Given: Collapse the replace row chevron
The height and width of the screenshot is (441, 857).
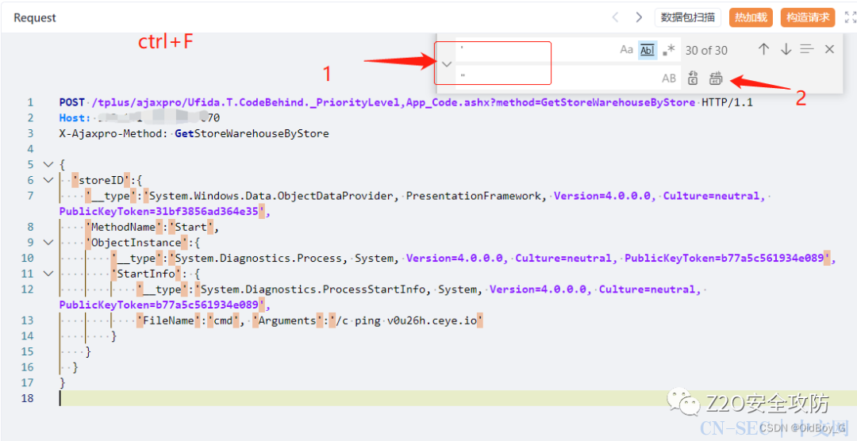Looking at the screenshot, I should (x=447, y=64).
